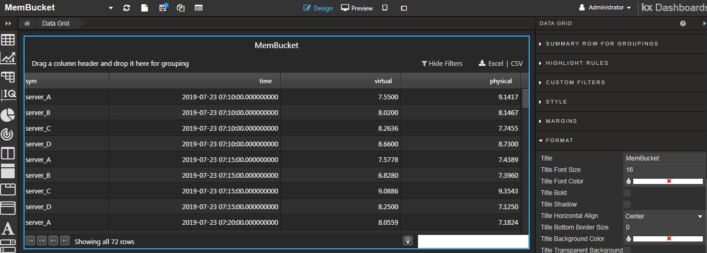707x253 pixels.
Task: Export the grid to Excel
Action: pos(491,64)
